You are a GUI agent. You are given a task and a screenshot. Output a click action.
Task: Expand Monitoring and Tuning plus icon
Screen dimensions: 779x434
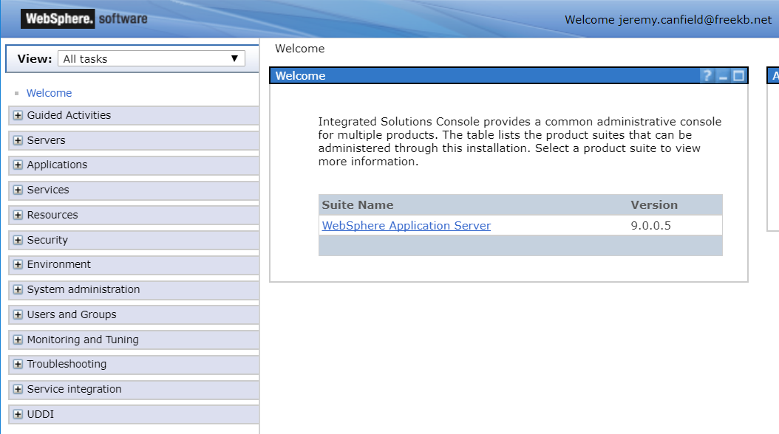click(x=18, y=340)
